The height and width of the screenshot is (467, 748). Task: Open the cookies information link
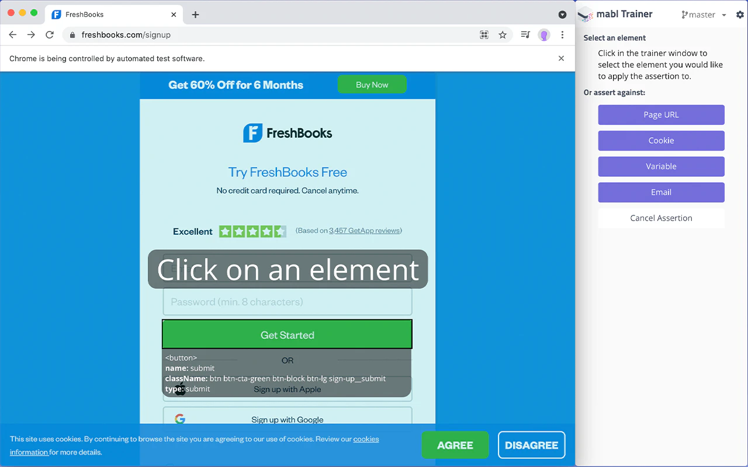coord(366,439)
